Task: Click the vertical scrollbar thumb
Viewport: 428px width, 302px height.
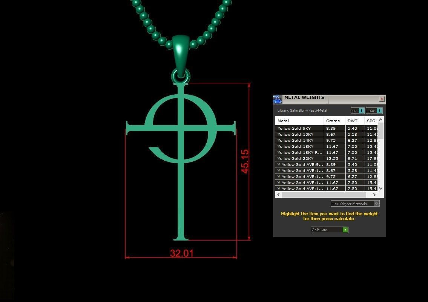Action: 381,131
